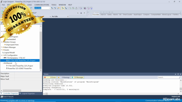
Task: Toggle the Controller Organizer toolbar icon
Action: 63,8
